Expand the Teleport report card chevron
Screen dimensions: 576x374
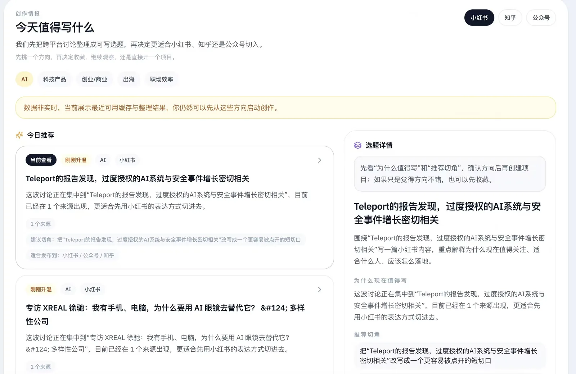(x=319, y=160)
